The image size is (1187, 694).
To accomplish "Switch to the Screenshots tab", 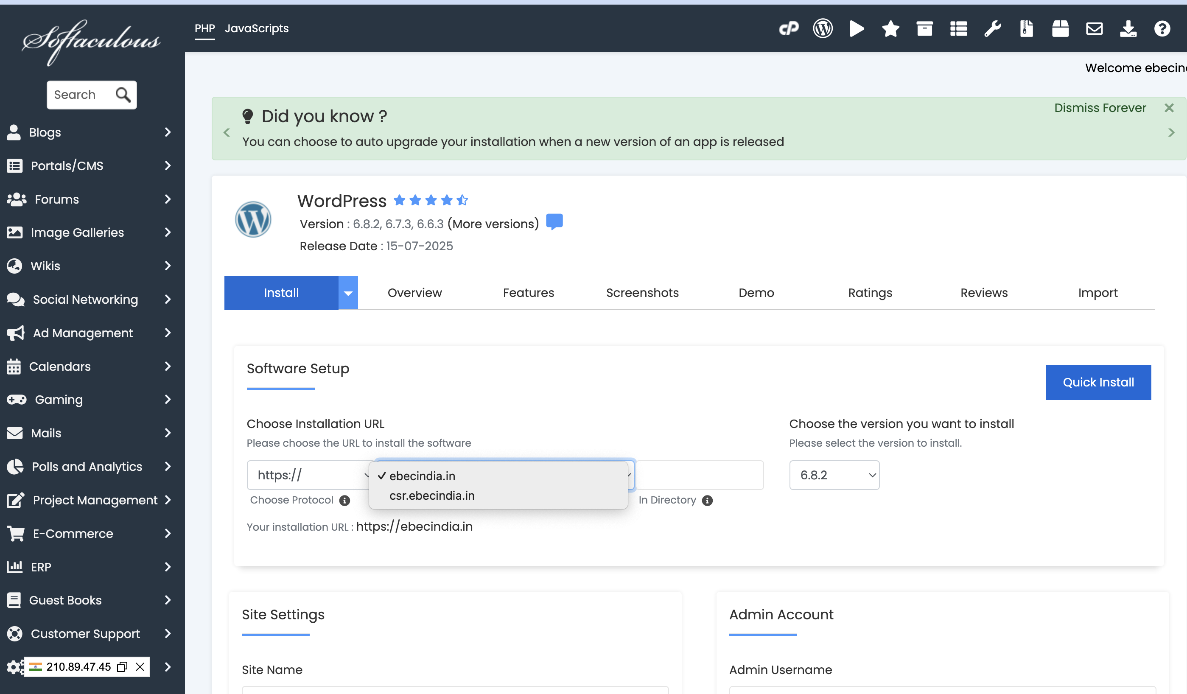I will [642, 293].
